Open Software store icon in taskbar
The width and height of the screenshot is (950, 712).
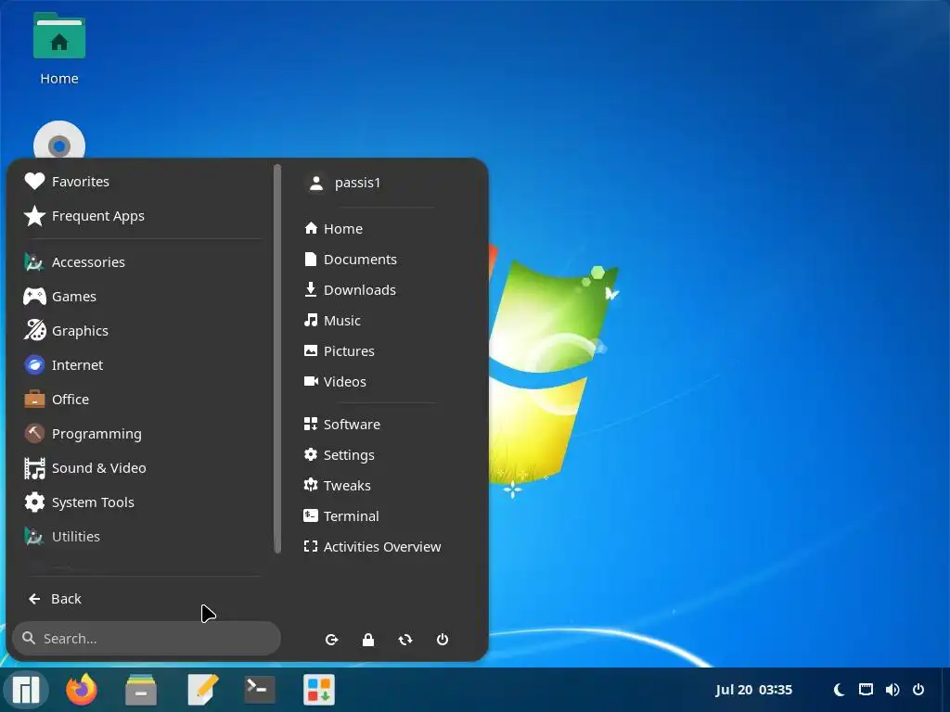click(319, 690)
